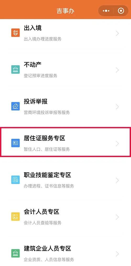The width and height of the screenshot is (131, 266).
Task: Open the three-dot more menu
Action: [x=106, y=11]
